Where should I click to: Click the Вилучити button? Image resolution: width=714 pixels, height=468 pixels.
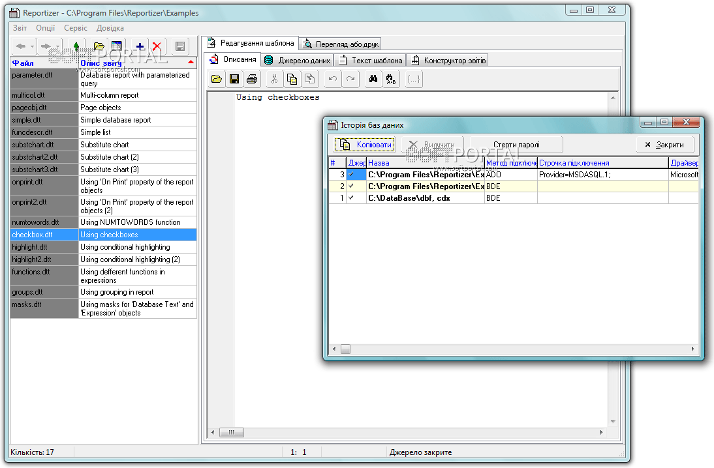click(x=433, y=145)
